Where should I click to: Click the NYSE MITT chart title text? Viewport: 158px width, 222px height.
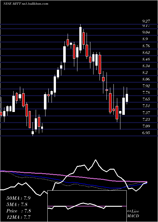[x=26, y=3]
